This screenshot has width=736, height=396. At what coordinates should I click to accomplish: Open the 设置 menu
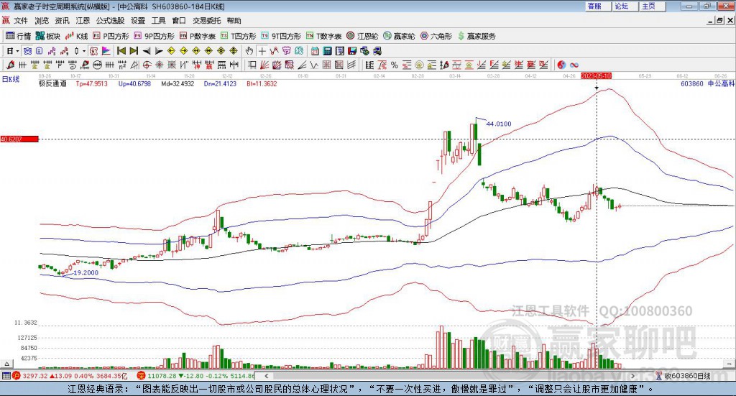(x=138, y=21)
